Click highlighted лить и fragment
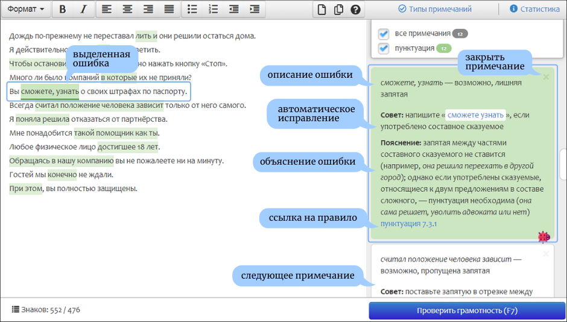 tap(146, 36)
